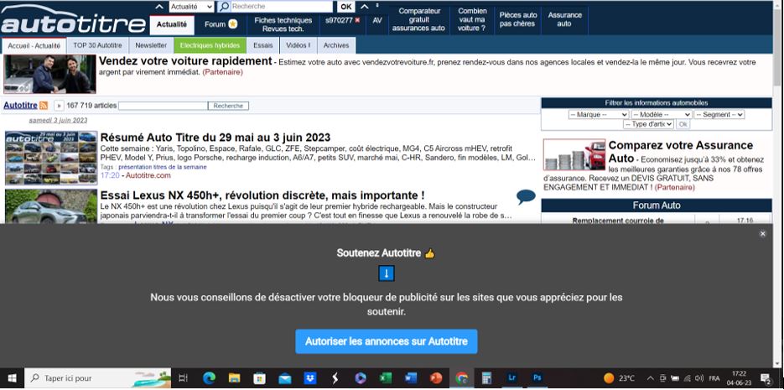Select the Archives sub-tab

tap(336, 45)
